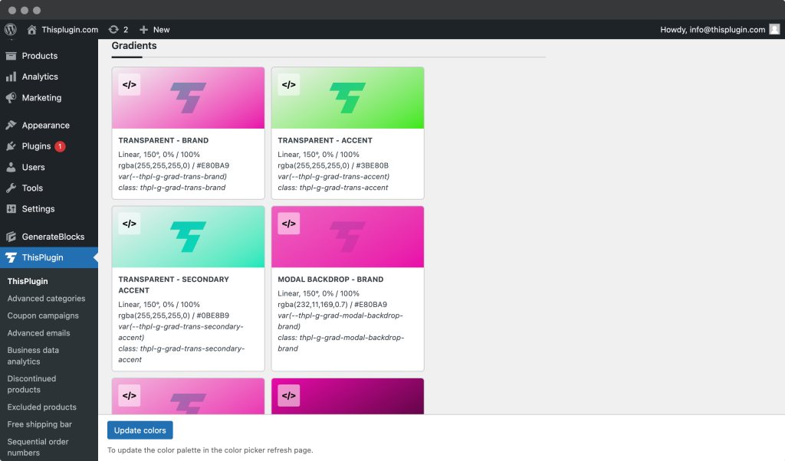Open the user avatar in the admin bar
Image resolution: width=785 pixels, height=461 pixels.
(x=774, y=29)
